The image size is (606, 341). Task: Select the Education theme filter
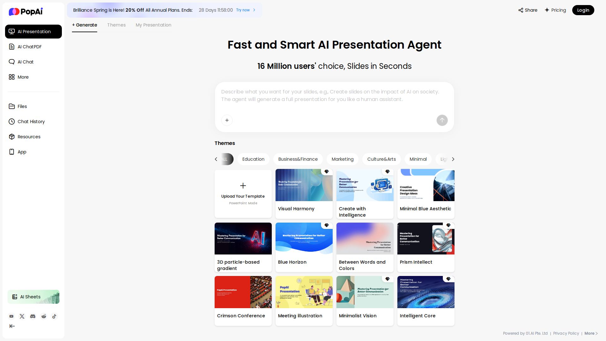(253, 159)
